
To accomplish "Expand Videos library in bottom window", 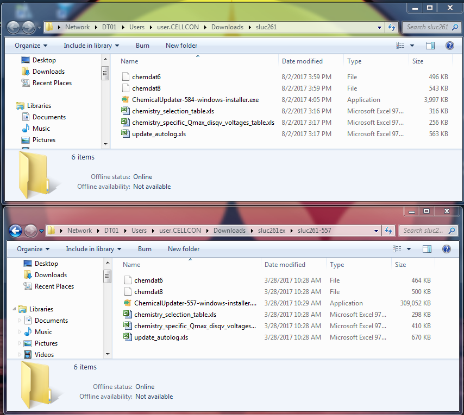I will [20, 354].
